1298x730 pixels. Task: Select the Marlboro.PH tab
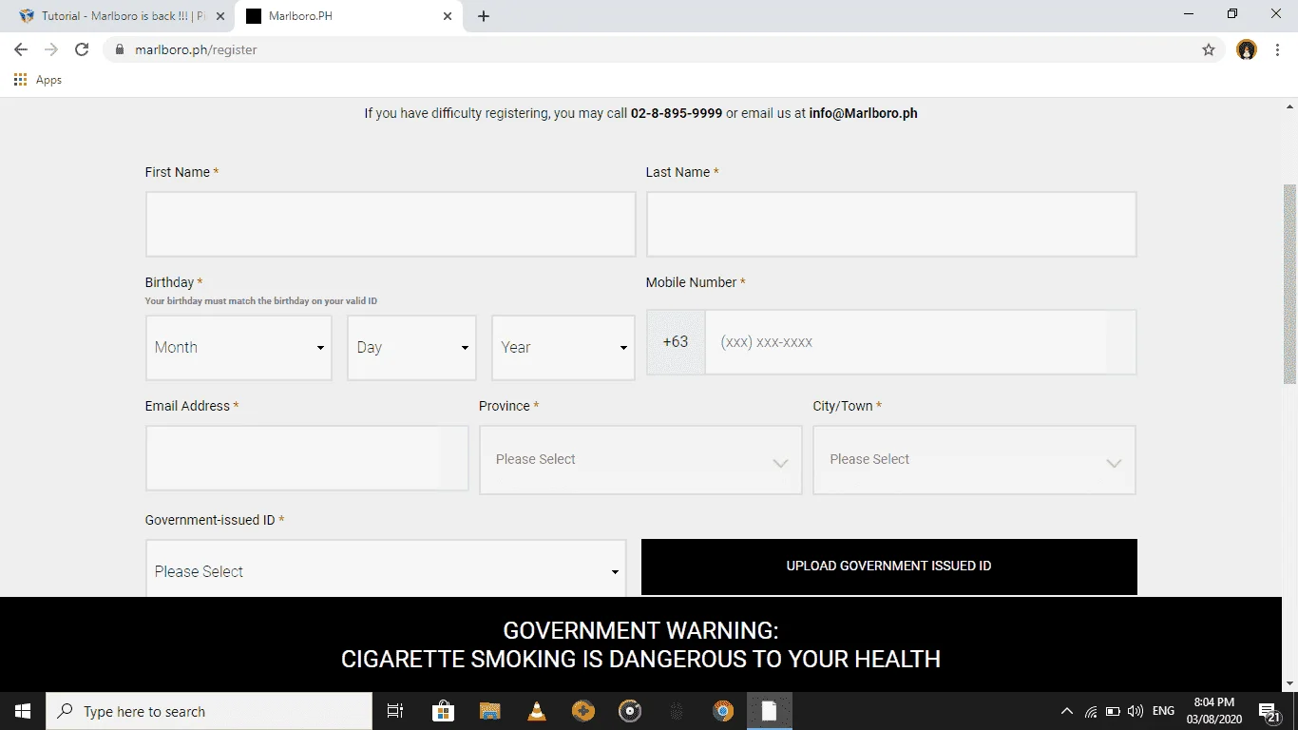point(349,16)
